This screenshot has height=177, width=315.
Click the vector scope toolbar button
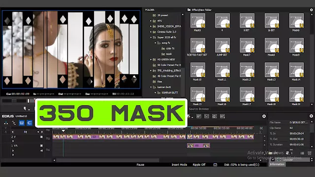coord(215,116)
